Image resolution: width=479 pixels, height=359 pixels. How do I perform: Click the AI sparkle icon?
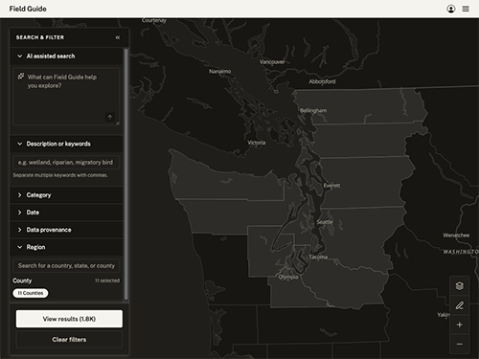[x=21, y=77]
